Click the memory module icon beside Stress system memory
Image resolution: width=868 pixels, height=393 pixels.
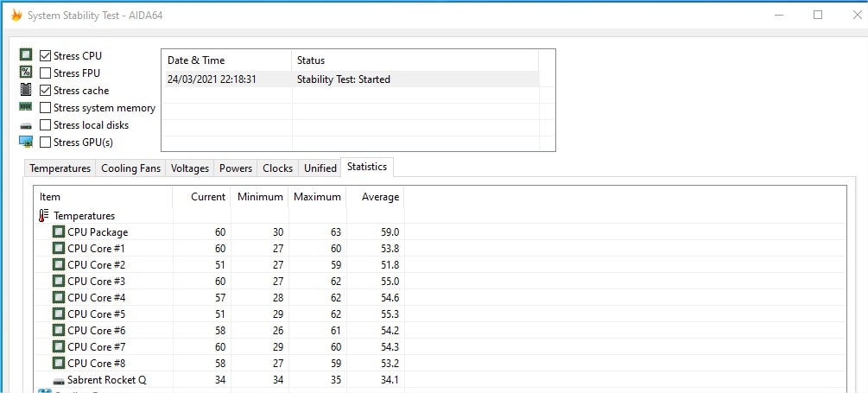[x=26, y=107]
